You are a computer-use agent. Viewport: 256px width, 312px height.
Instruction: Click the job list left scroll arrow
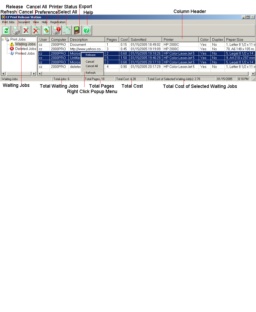[x=40, y=74]
